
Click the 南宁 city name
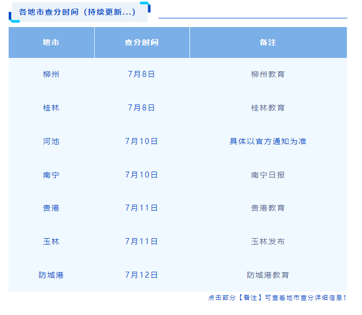point(51,175)
